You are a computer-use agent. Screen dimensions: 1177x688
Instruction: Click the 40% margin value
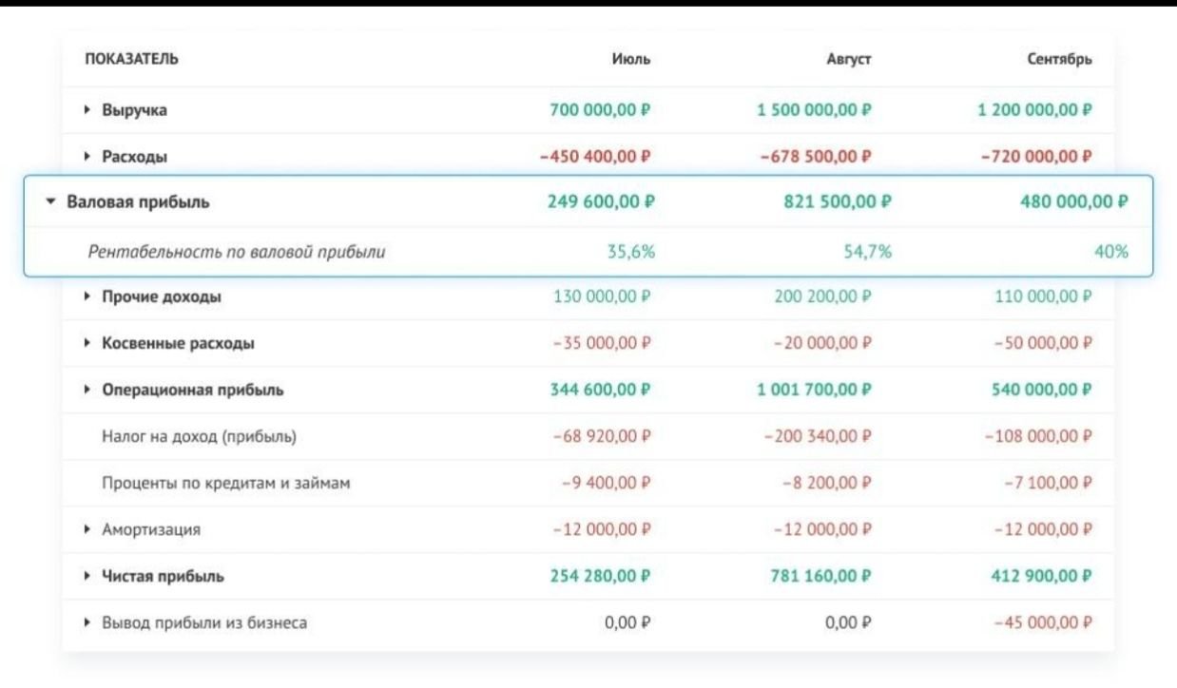(1111, 253)
